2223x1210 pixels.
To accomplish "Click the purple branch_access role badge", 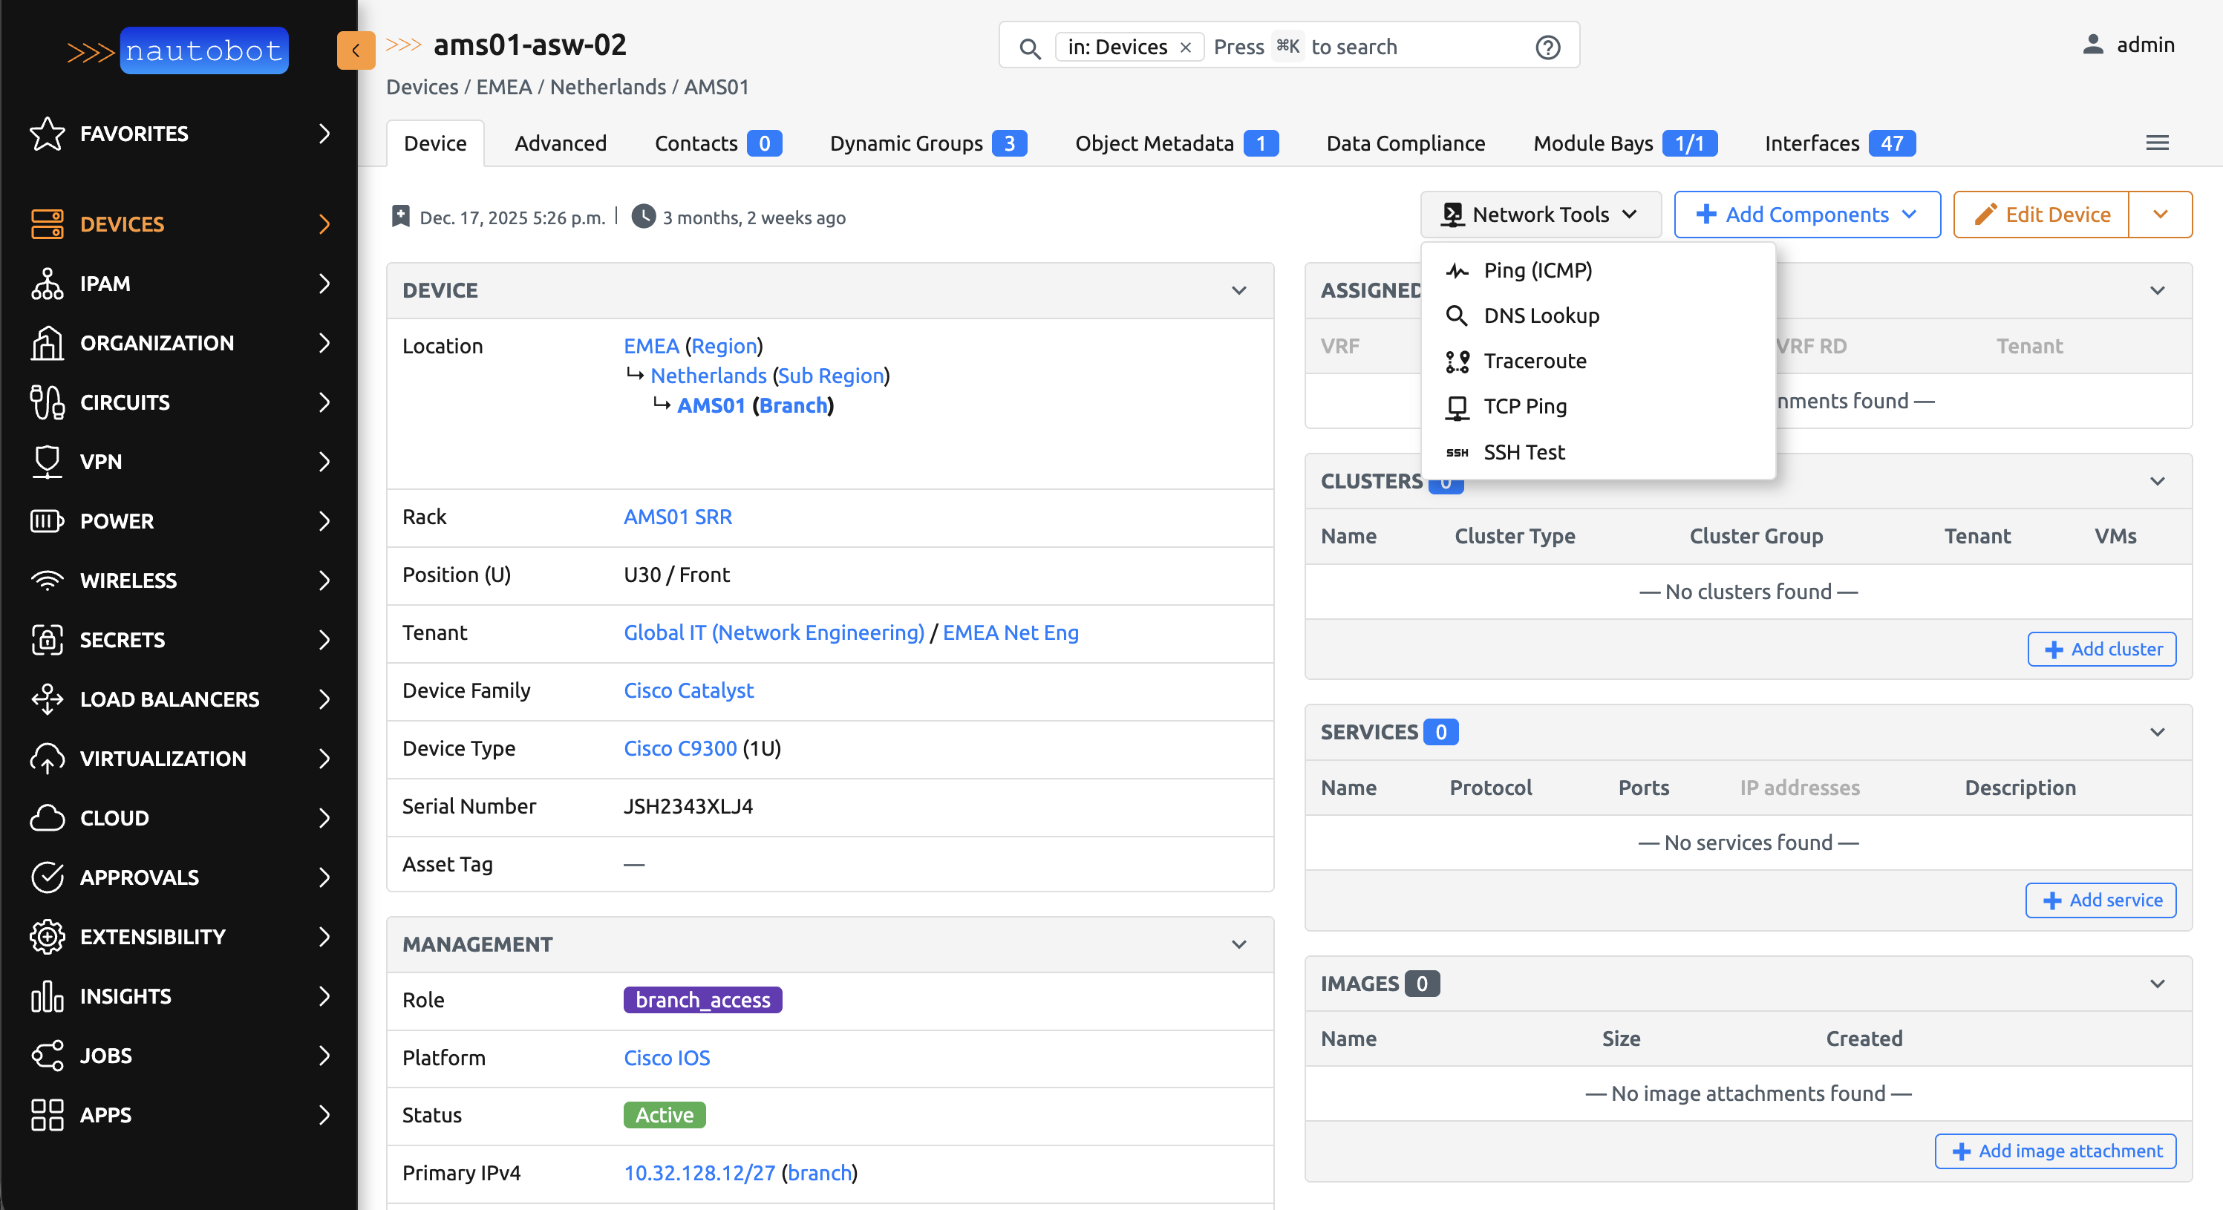I will 702,999.
